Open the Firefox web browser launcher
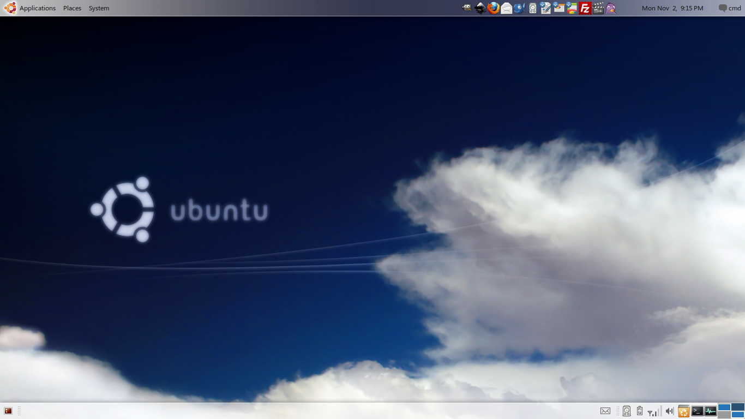Image resolution: width=745 pixels, height=419 pixels. click(x=494, y=8)
